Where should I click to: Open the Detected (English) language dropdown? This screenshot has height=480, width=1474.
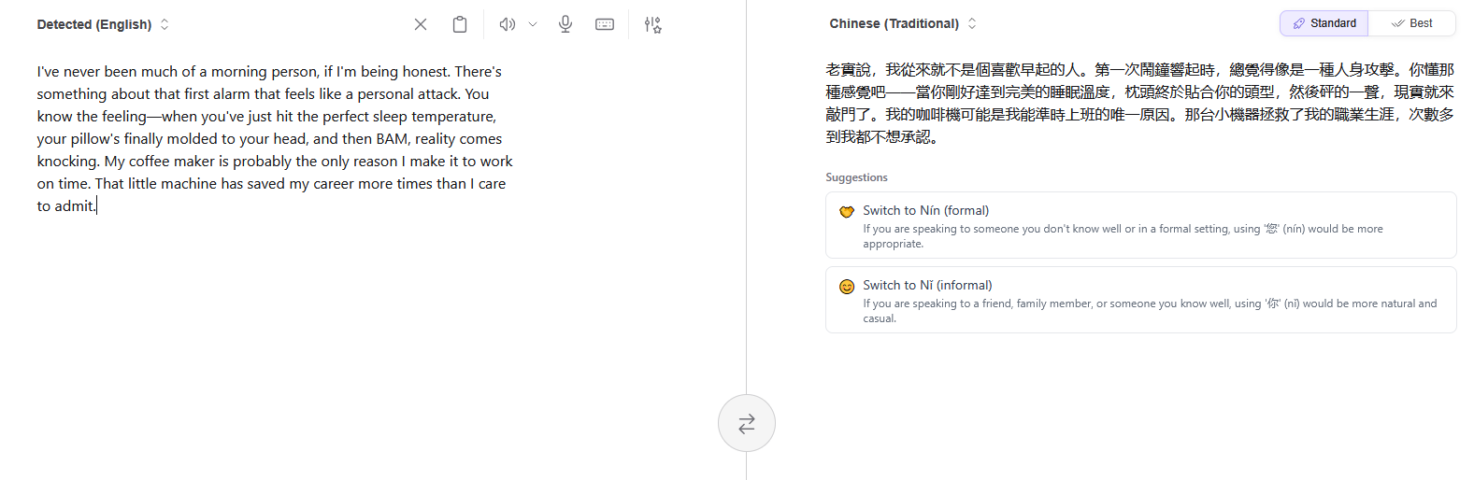103,24
